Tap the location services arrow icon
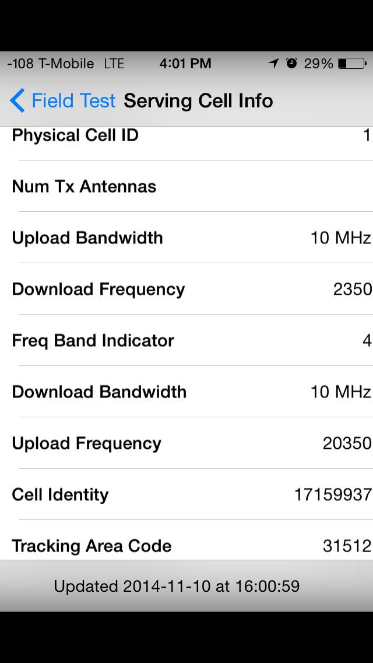The image size is (373, 663). 273,64
